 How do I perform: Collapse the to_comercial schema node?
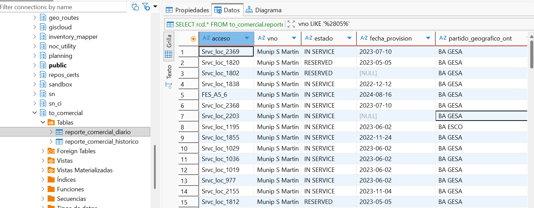coord(34,113)
